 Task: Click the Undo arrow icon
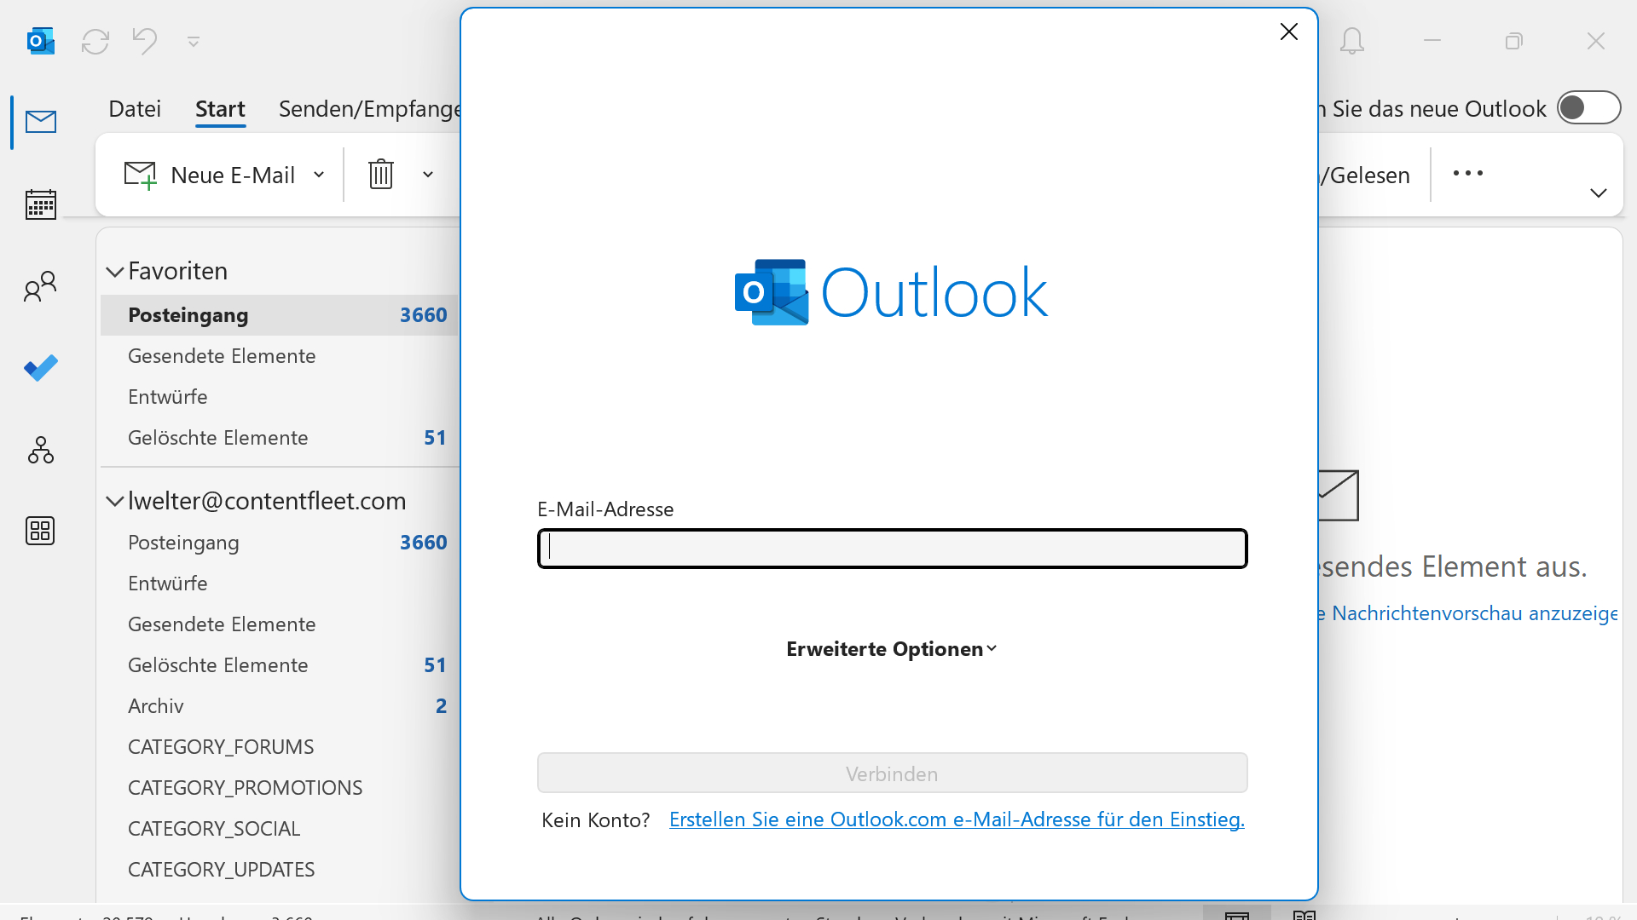pos(145,40)
